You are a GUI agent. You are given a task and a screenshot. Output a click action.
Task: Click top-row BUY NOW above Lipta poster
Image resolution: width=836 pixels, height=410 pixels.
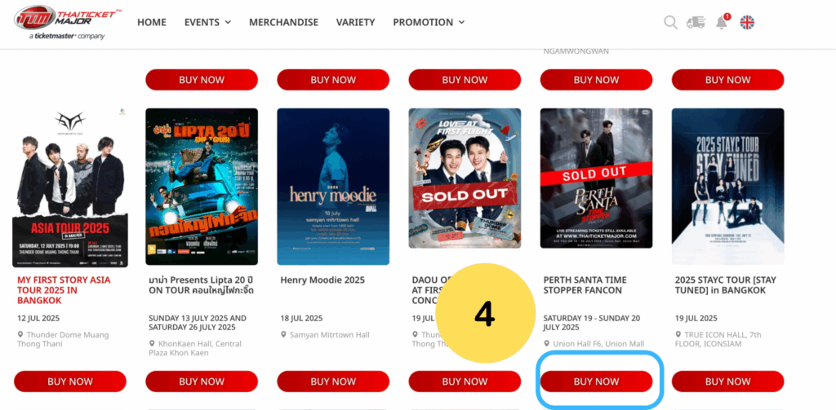tap(202, 80)
